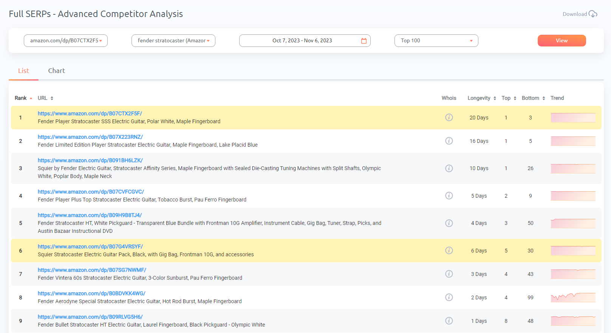Screen dimensions: 611x333
Task: Open link amazon.com/dp/B07SG7NWMF/
Action: 92,270
